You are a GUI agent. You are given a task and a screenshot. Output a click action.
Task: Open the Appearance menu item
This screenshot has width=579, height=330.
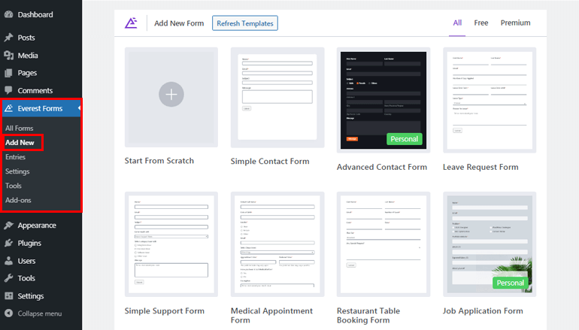[x=37, y=226]
